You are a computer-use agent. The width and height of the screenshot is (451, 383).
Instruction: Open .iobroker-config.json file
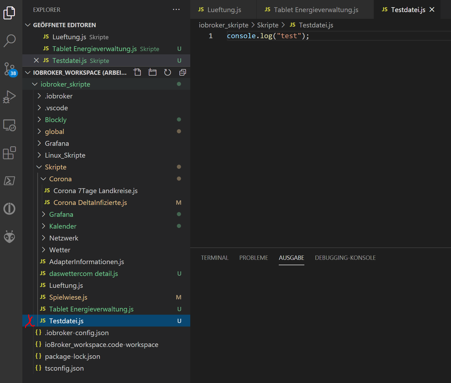pos(106,333)
